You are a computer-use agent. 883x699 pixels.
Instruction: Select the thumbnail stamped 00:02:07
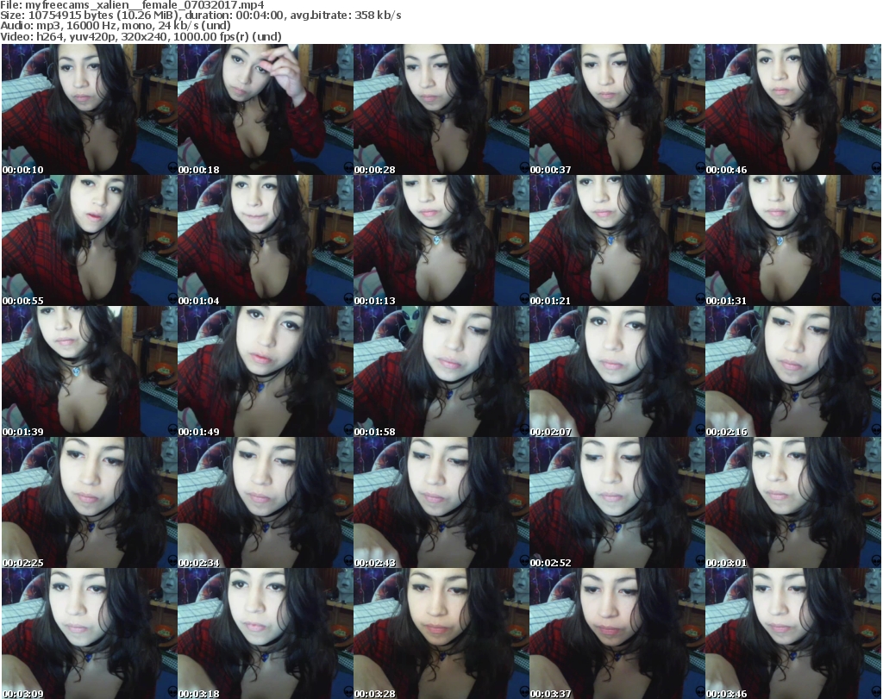tap(617, 371)
